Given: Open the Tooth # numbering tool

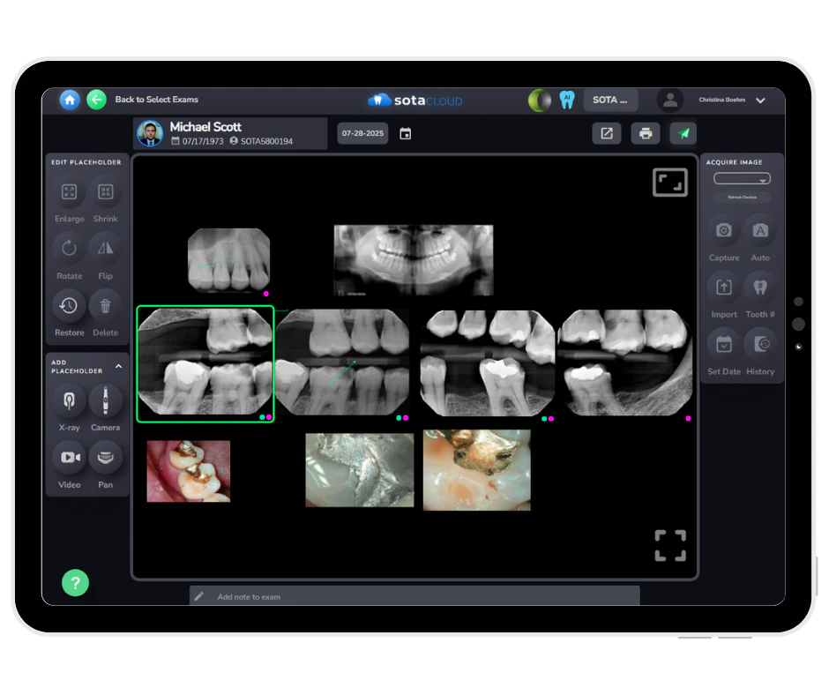Looking at the screenshot, I should [759, 288].
